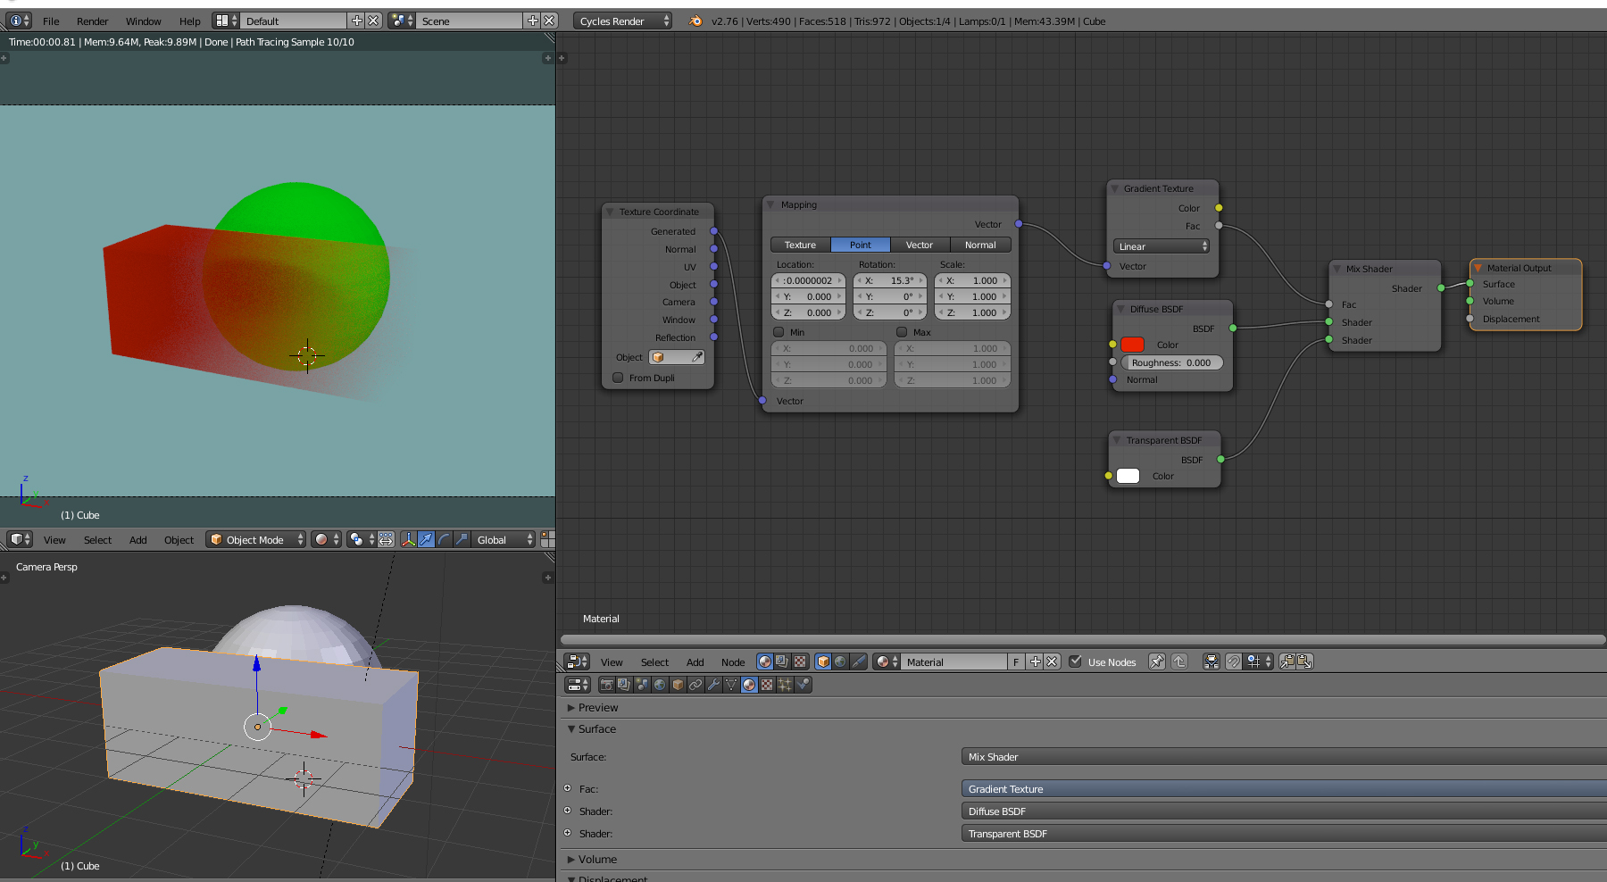
Task: Open the Modifiers tab (wrench icon)
Action: click(x=713, y=685)
